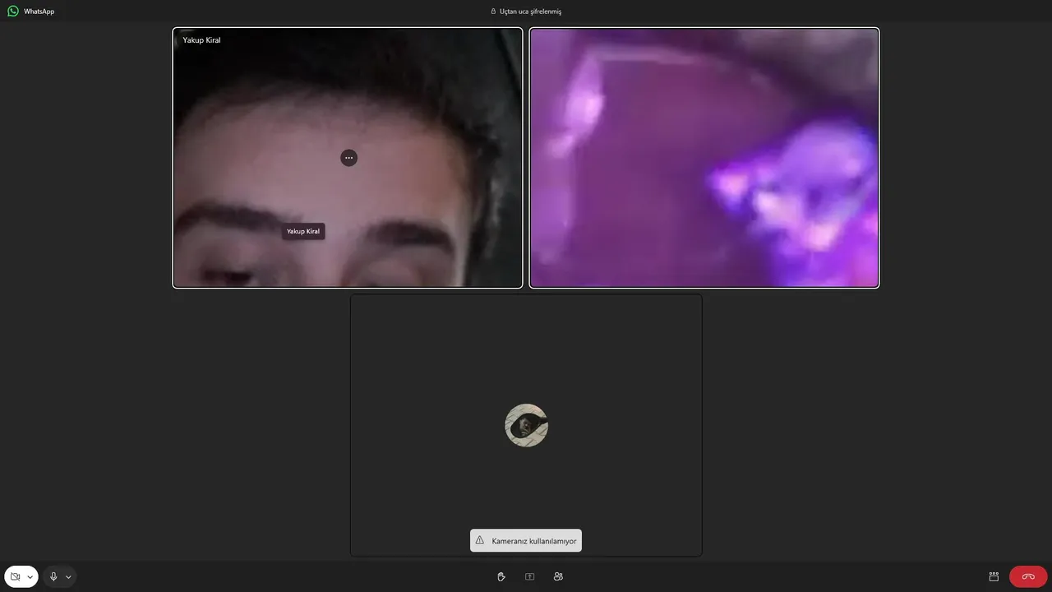The width and height of the screenshot is (1052, 592).
Task: Click the 'Uçtan uca şifrelenmiş' encryption label
Action: tap(531, 12)
